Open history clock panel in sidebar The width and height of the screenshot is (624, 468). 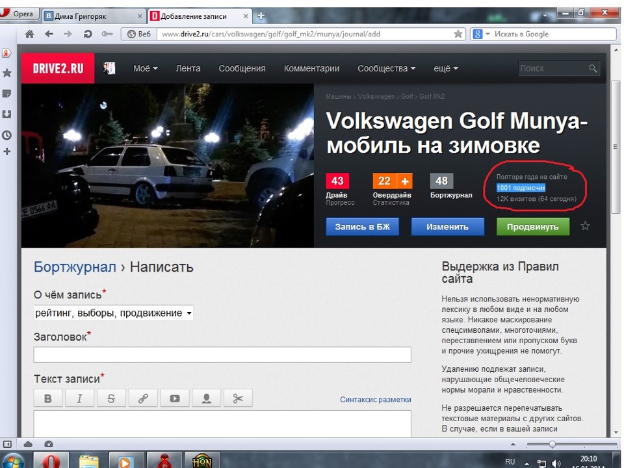6,135
